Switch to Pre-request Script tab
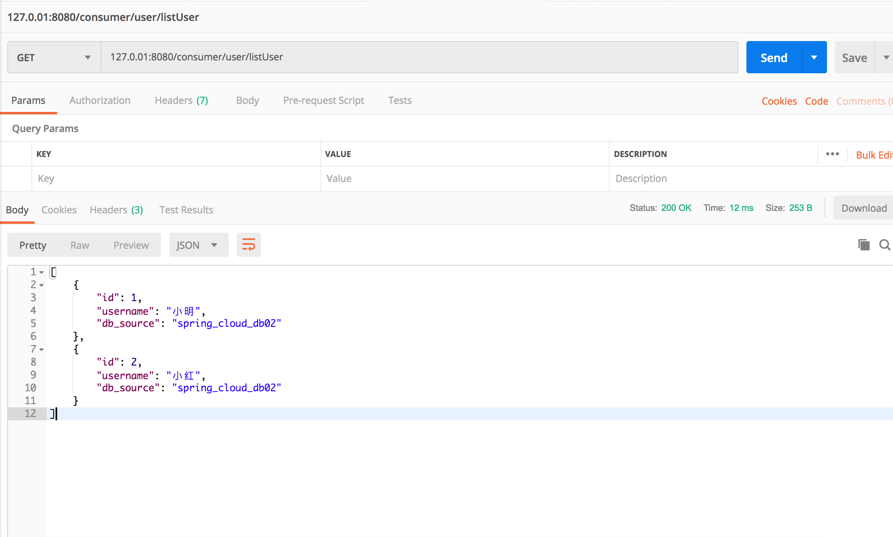Viewport: 893px width, 537px height. point(324,100)
